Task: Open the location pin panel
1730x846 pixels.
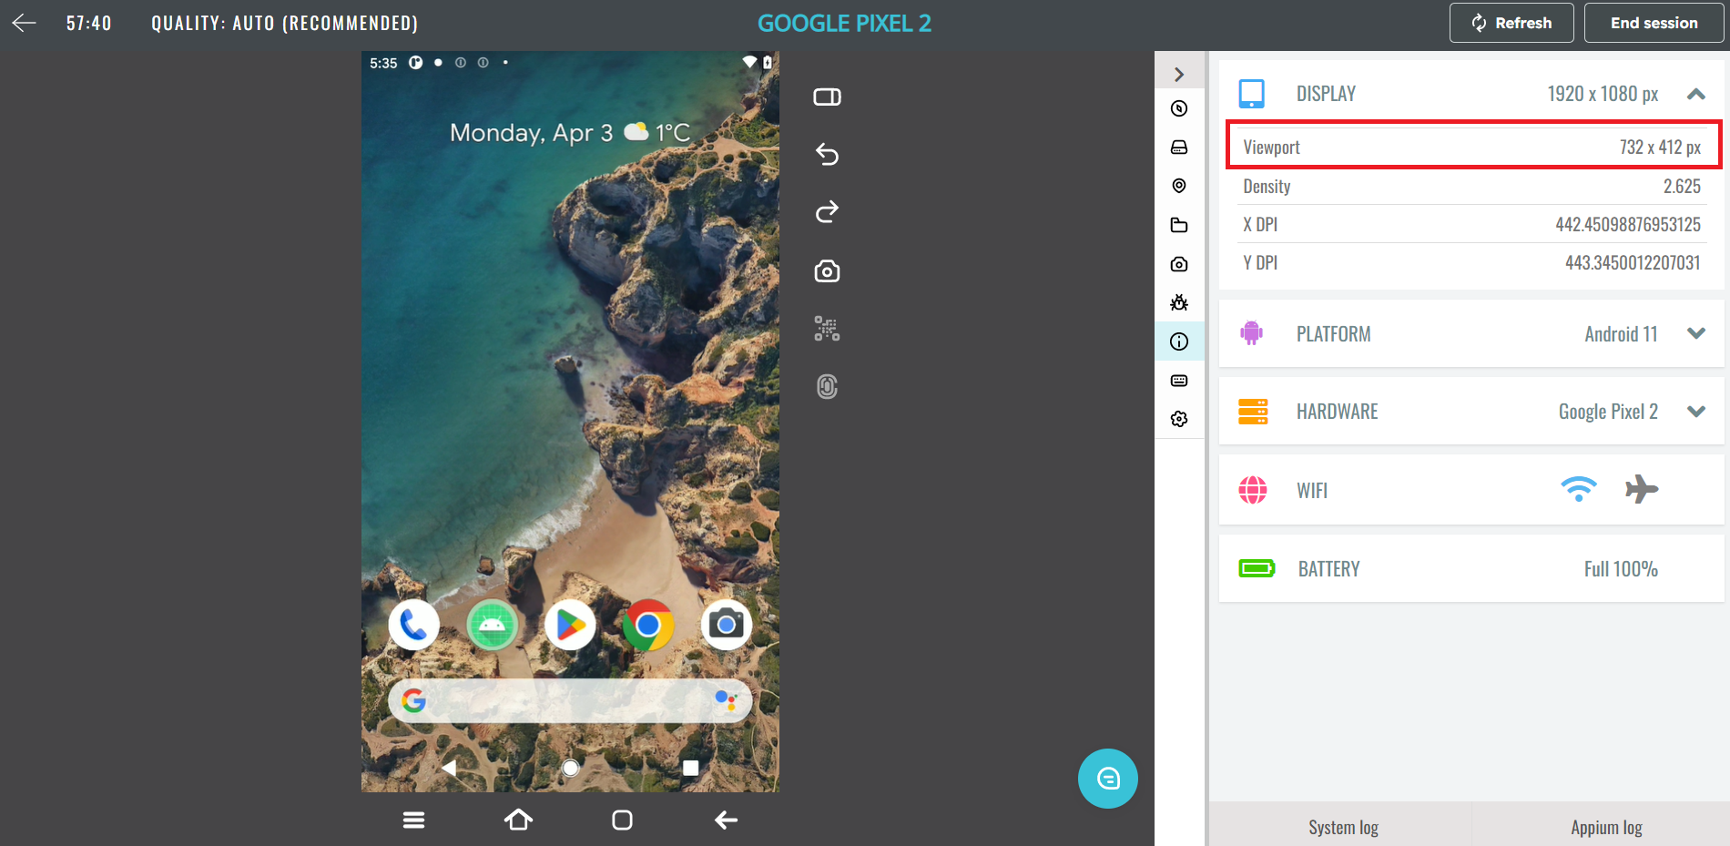Action: tap(1179, 186)
